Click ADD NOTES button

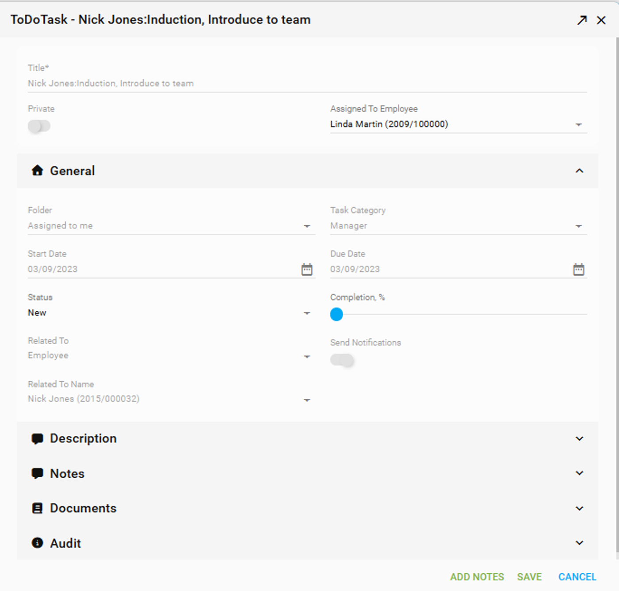(477, 577)
